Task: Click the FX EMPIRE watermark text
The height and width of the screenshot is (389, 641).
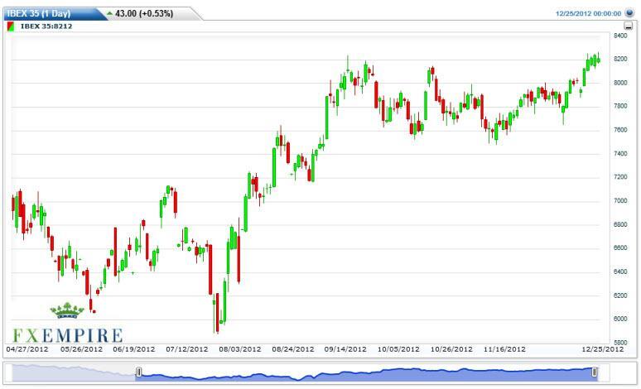Action: tap(67, 335)
